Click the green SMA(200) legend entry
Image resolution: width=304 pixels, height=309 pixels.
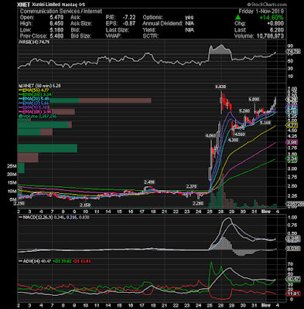(x=35, y=95)
